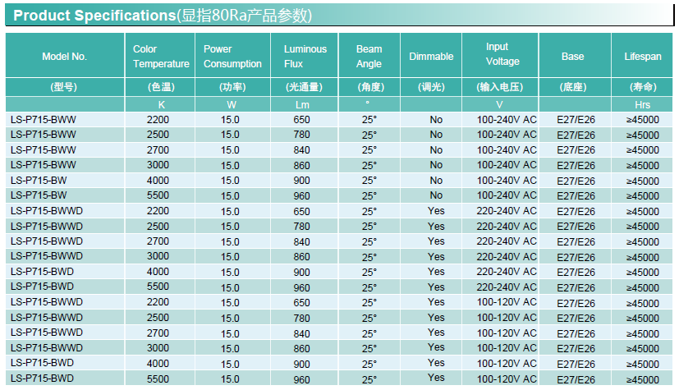Screen dimensions: 679x390
Task: Click the Base column header
Action: 572,57
